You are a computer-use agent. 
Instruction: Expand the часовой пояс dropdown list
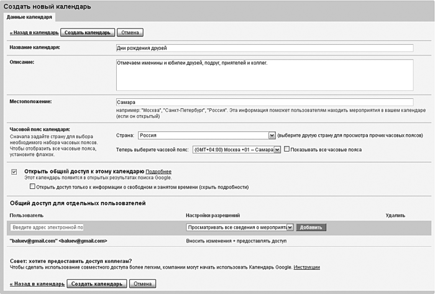coord(237,150)
